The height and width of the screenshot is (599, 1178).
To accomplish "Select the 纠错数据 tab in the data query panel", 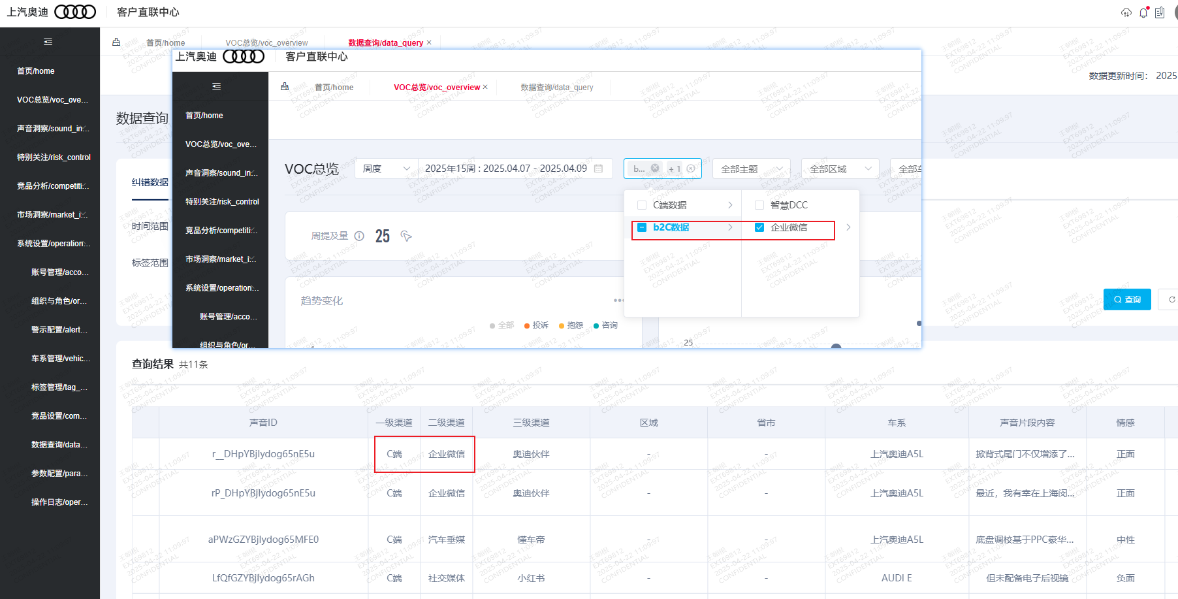I will 150,182.
